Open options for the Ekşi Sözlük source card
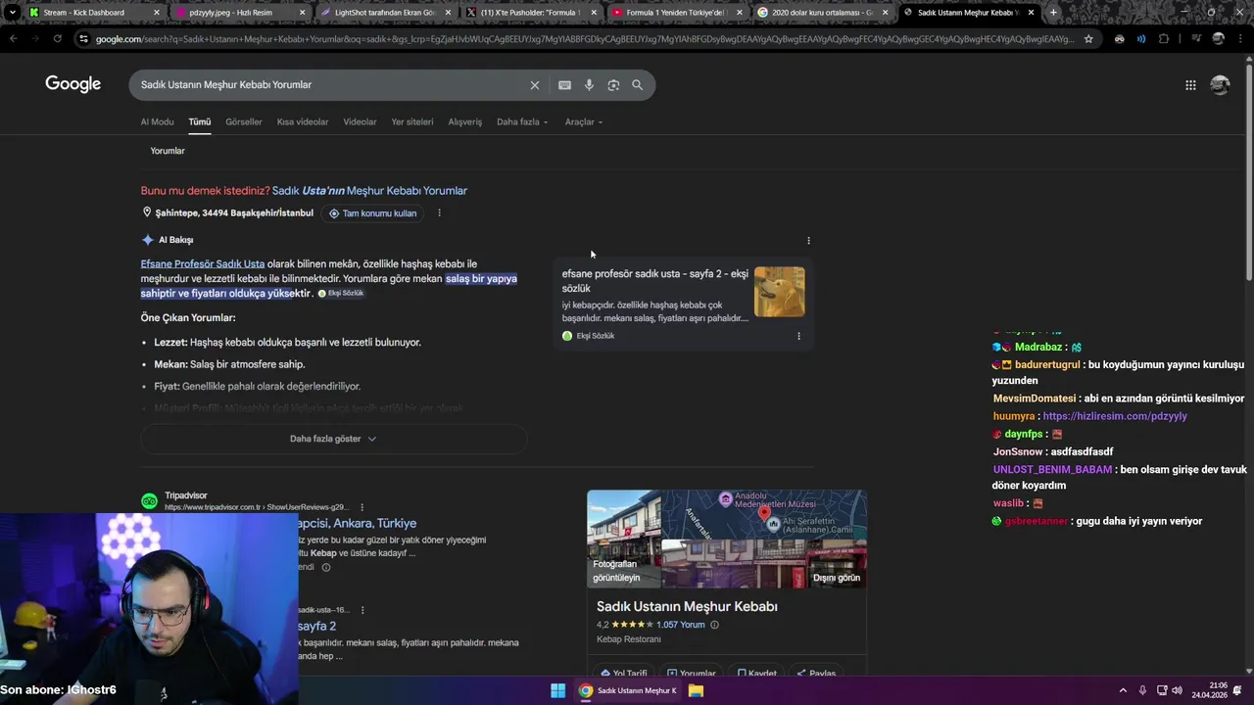 (x=798, y=336)
